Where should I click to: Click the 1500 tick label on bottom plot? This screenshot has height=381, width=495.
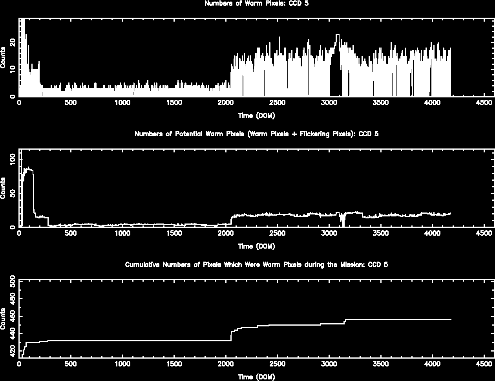coord(174,364)
